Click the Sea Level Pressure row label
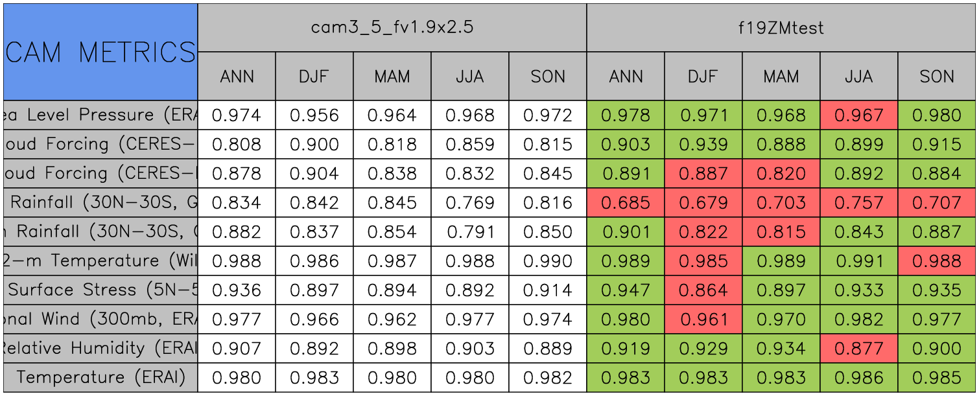The height and width of the screenshot is (396, 979). tap(100, 115)
